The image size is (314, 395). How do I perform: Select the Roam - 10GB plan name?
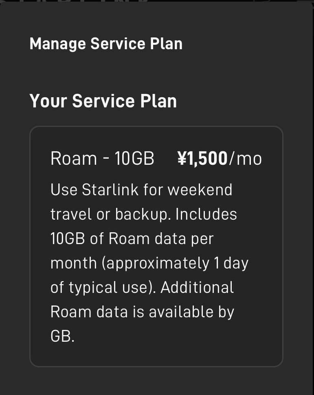coord(102,158)
